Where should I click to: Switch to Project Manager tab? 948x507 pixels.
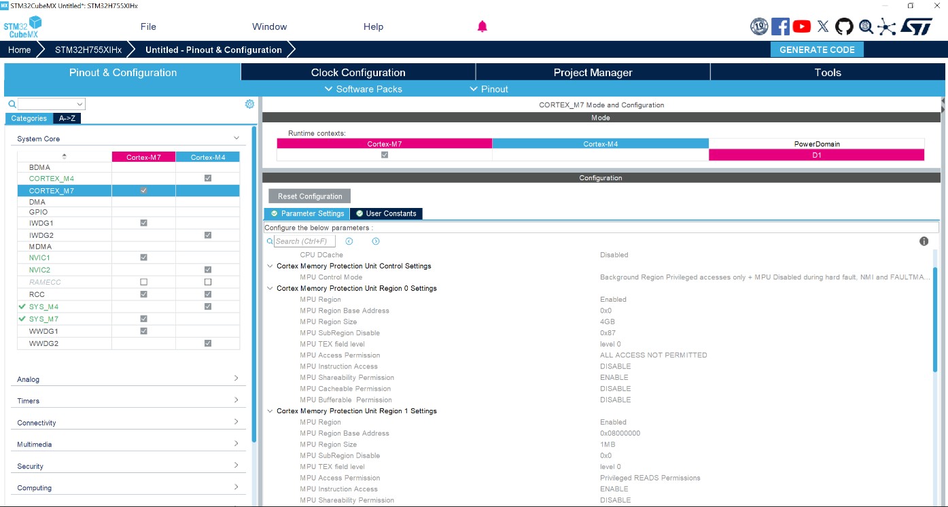[593, 72]
